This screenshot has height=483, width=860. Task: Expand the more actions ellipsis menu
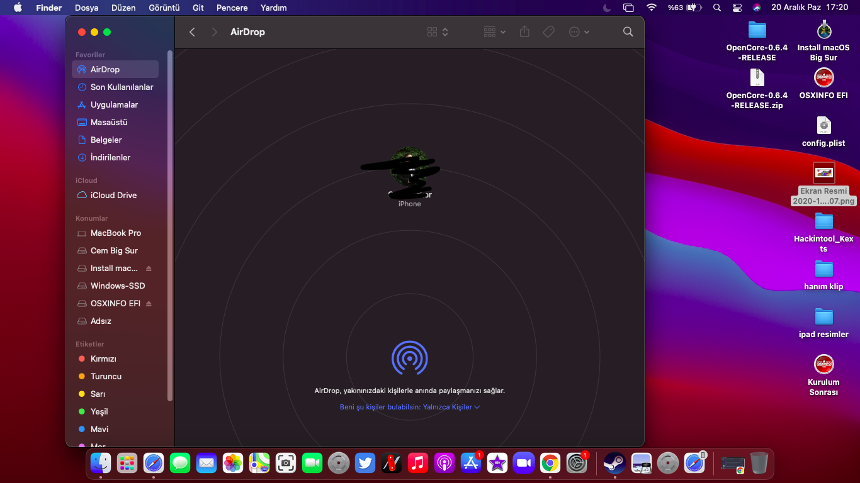click(x=579, y=31)
